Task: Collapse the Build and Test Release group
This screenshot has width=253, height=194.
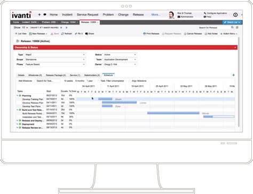Action: tap(18, 110)
